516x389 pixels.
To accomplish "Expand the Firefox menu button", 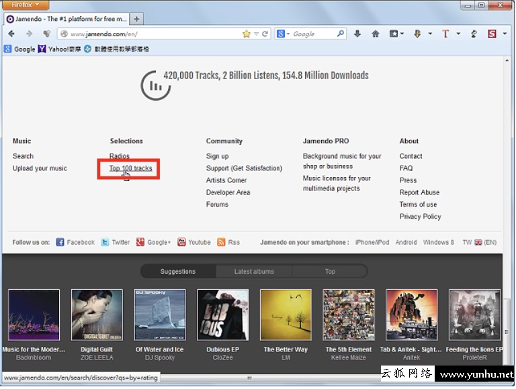I will click(26, 5).
